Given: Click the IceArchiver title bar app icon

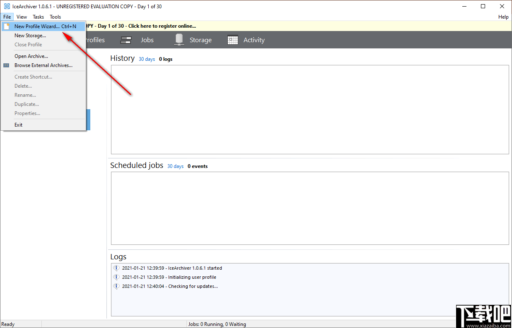Looking at the screenshot, I should pyautogui.click(x=7, y=6).
